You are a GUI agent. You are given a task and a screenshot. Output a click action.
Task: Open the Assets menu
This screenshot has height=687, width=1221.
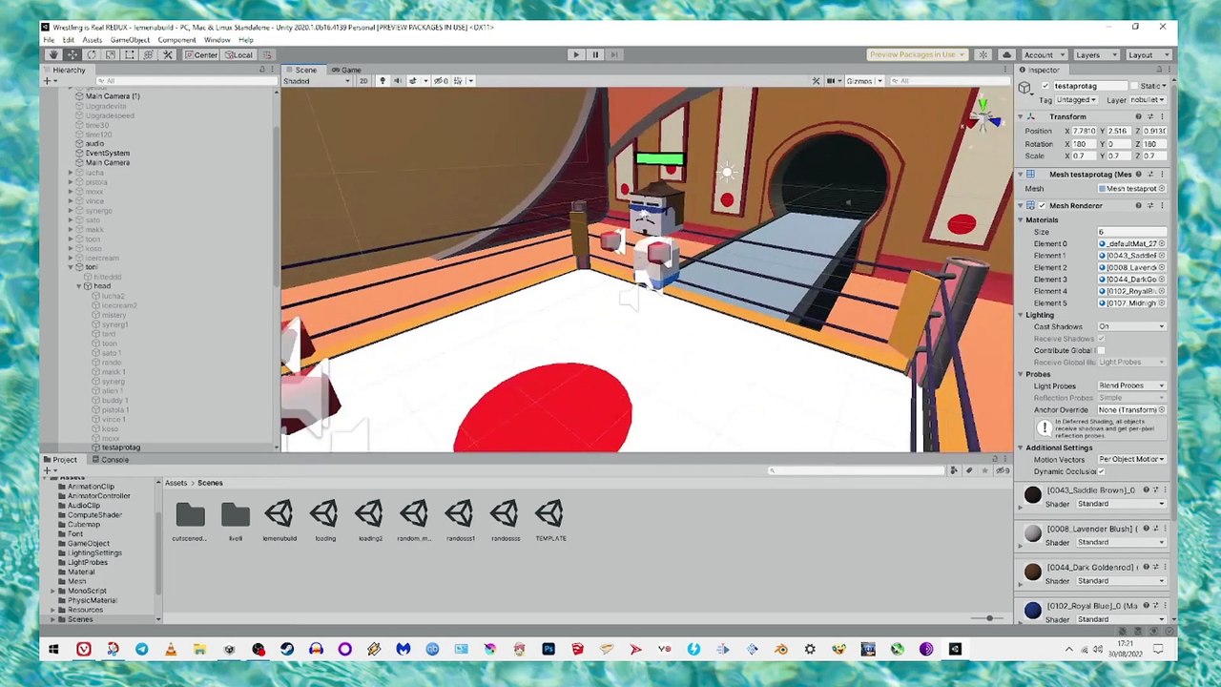92,40
